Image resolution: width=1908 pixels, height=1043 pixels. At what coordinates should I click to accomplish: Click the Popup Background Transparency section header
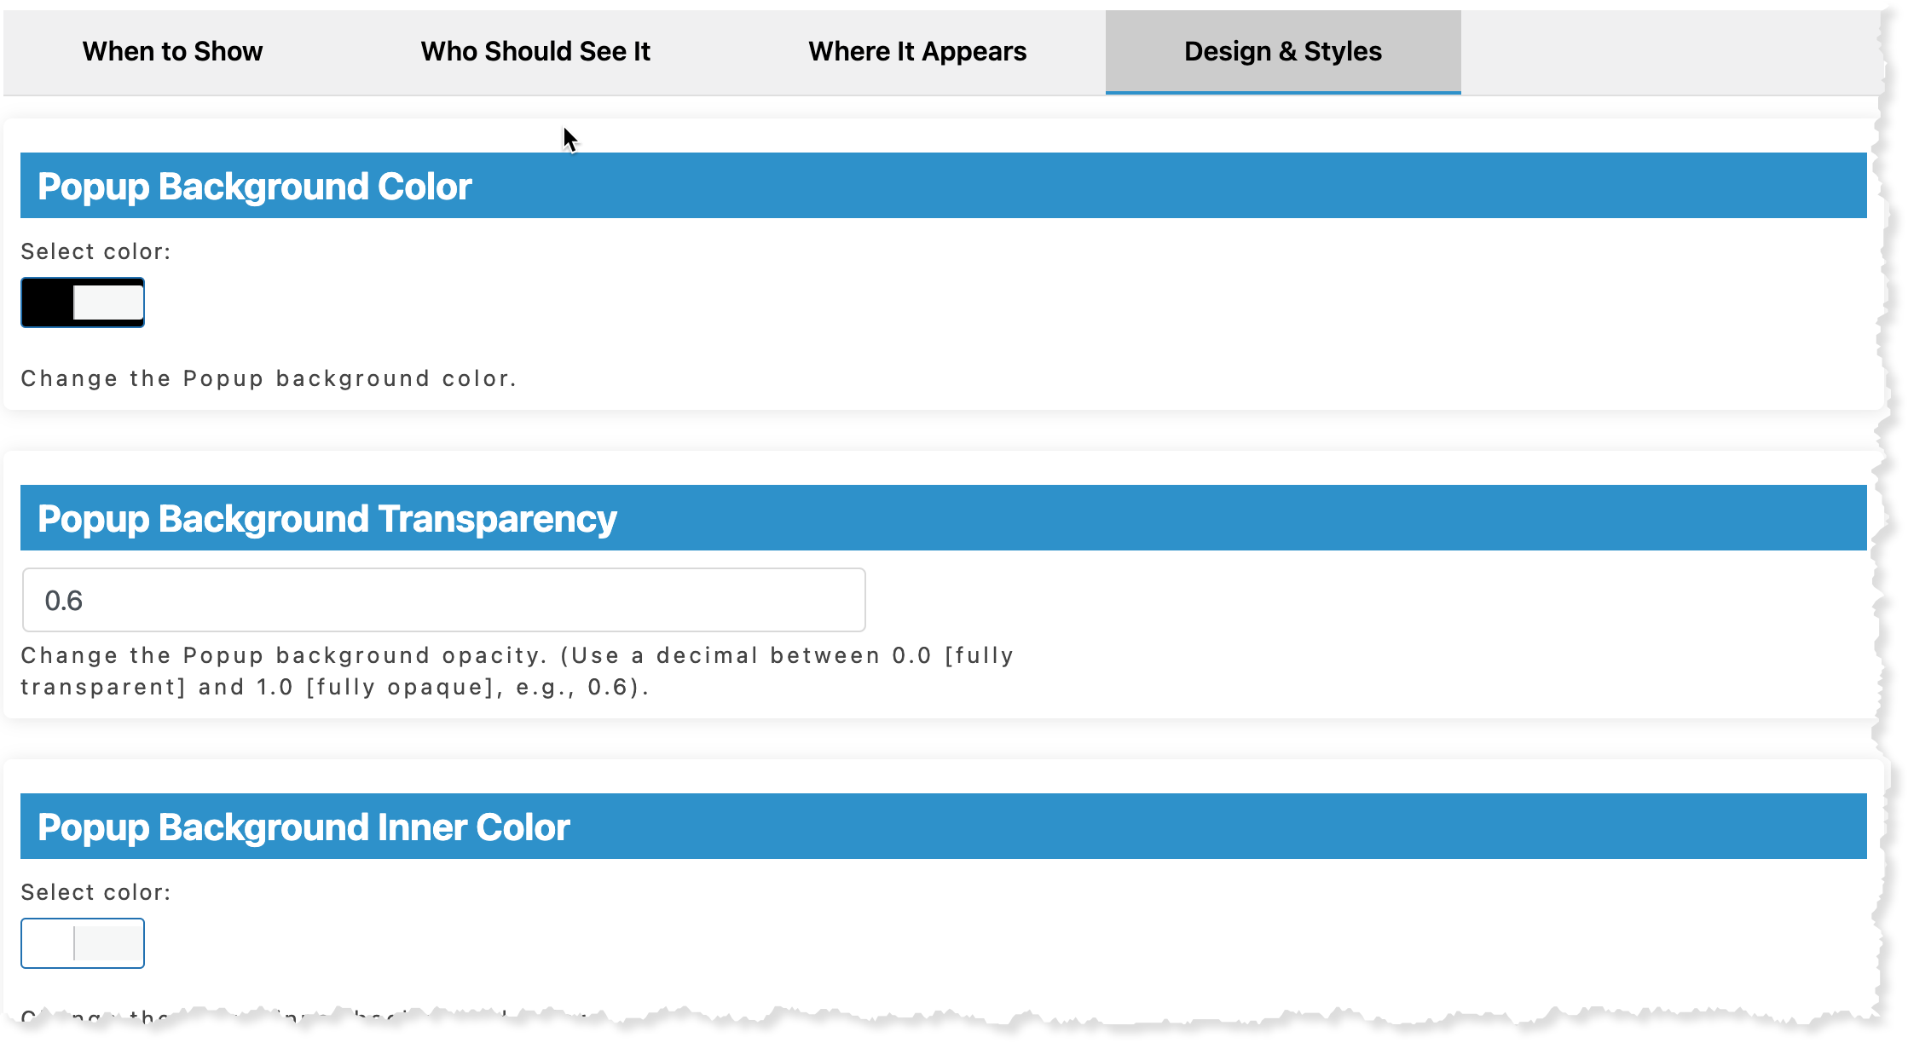click(944, 518)
